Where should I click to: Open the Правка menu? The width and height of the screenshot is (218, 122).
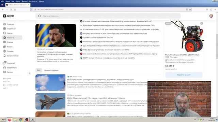click(x=7, y=1)
